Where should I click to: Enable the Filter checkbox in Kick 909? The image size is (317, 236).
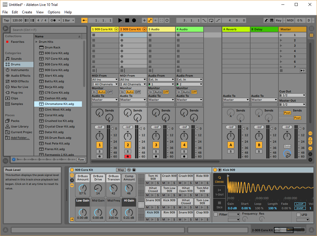pyautogui.click(x=216, y=215)
